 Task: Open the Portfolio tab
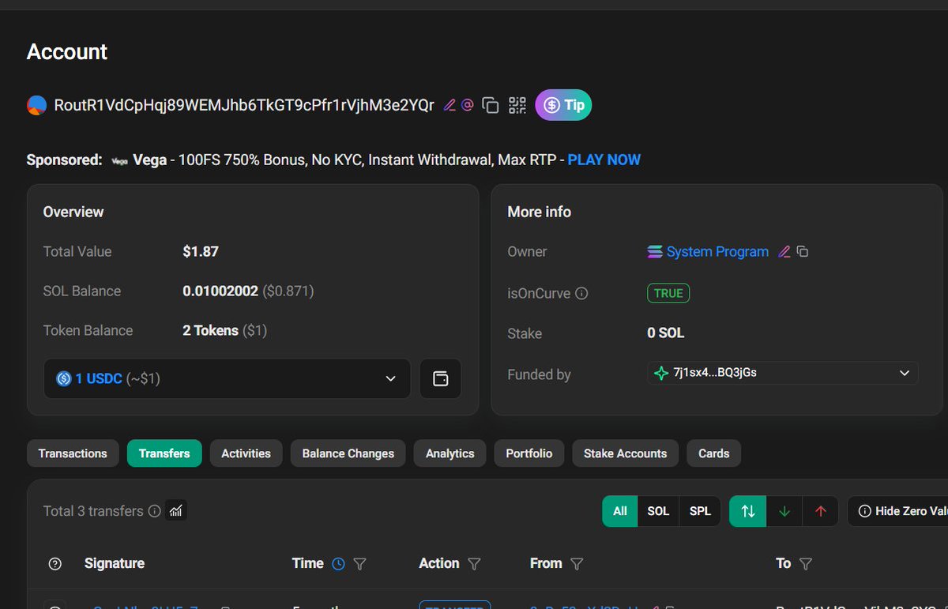pos(529,453)
